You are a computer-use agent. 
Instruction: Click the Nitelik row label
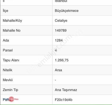tap(8, 70)
